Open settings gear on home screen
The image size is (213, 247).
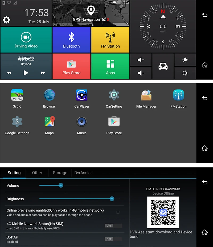(6, 20)
